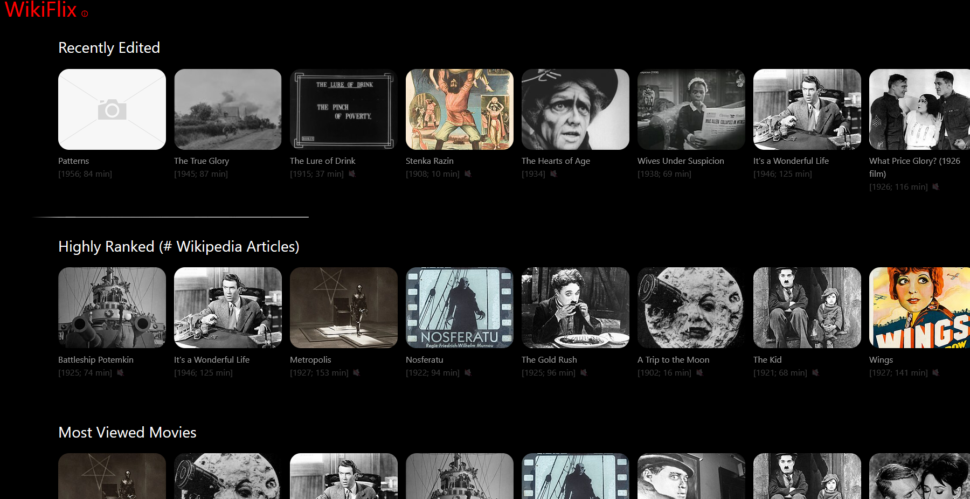Click the Stenka Razin colorful poster thumbnail
Image resolution: width=970 pixels, height=499 pixels.
(x=459, y=109)
